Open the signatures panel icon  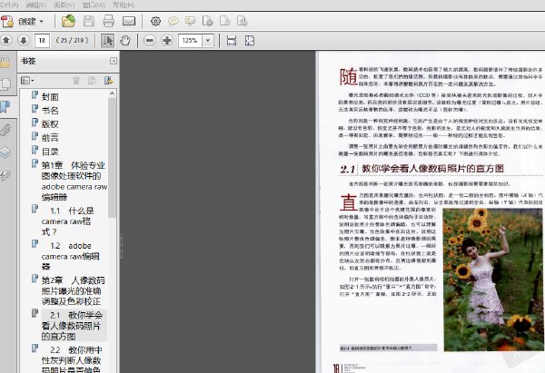pyautogui.click(x=5, y=175)
